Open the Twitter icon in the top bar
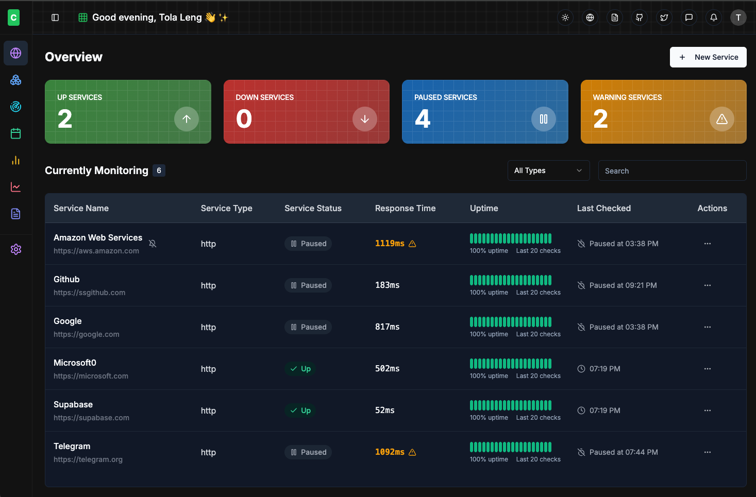 [x=664, y=17]
